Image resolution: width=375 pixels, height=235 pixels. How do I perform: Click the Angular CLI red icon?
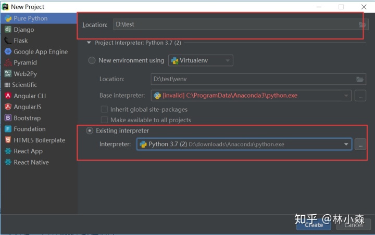tap(8, 96)
